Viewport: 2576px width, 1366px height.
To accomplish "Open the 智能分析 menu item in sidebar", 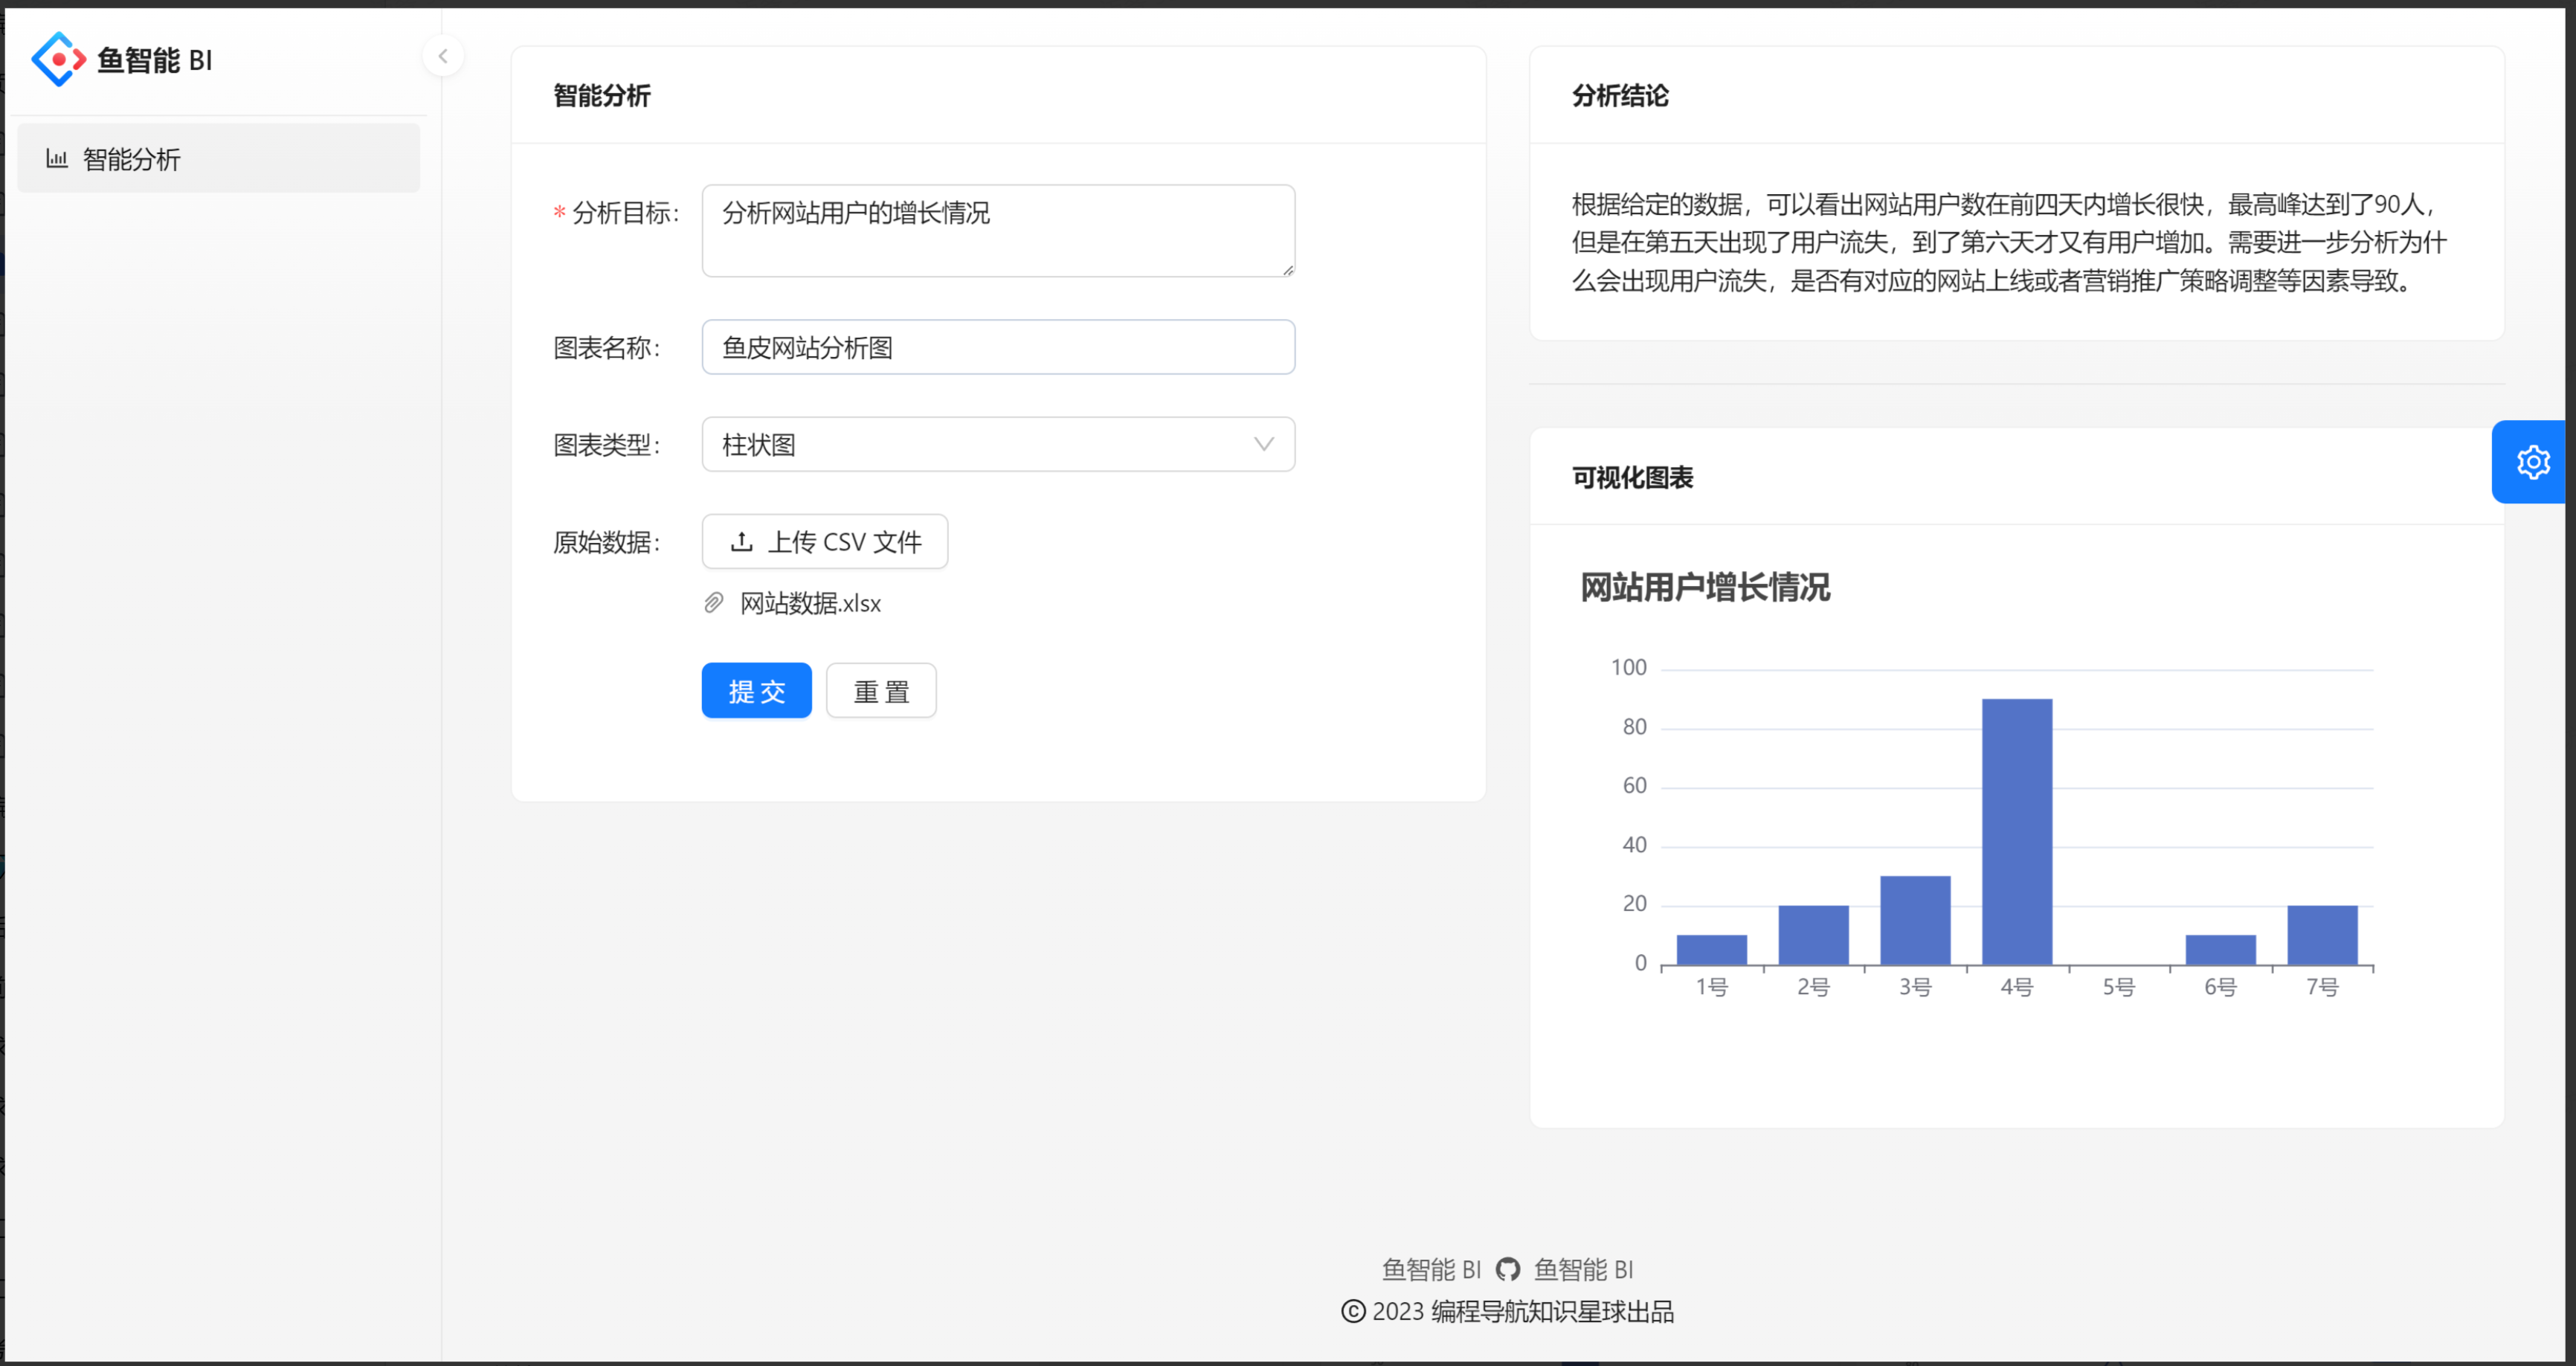I will pyautogui.click(x=219, y=158).
